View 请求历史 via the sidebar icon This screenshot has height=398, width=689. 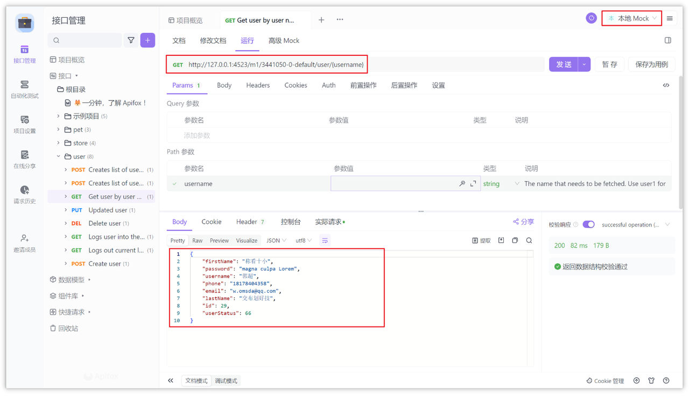click(24, 195)
